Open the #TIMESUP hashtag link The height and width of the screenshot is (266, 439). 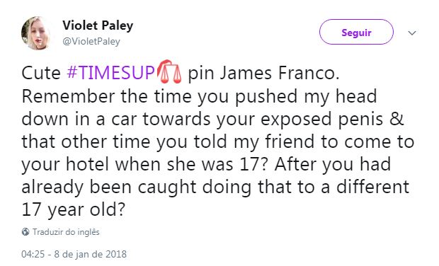111,73
